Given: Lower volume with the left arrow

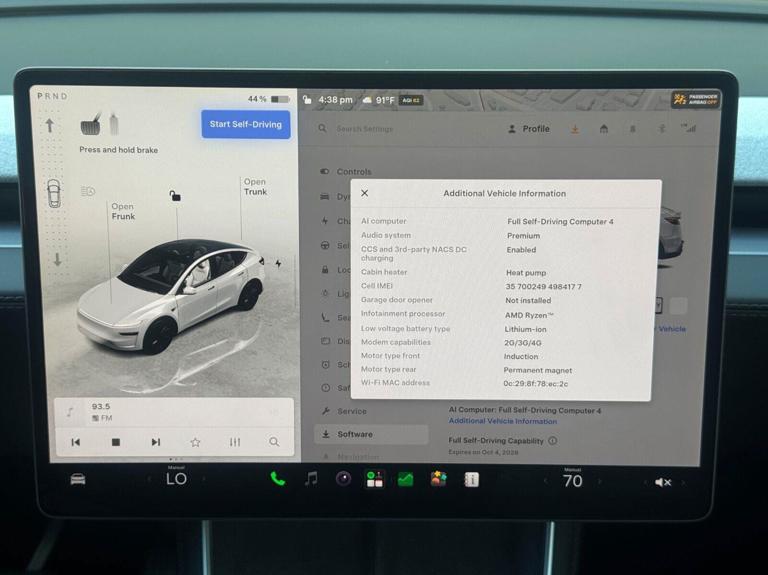Looking at the screenshot, I should 645,482.
